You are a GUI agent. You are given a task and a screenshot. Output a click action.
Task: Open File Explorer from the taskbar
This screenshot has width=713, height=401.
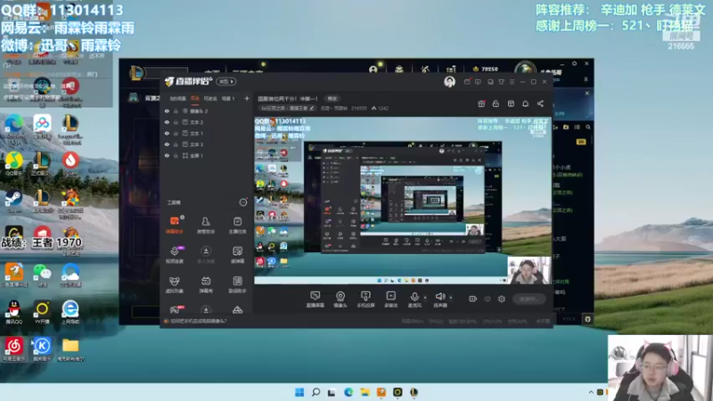(365, 392)
